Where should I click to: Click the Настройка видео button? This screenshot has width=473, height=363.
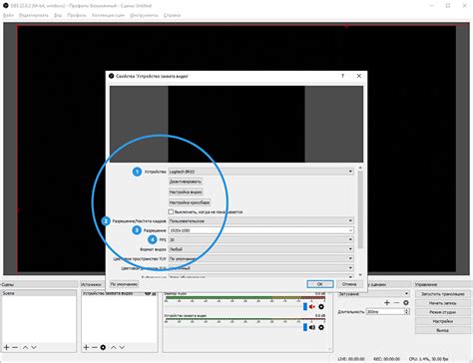(186, 192)
